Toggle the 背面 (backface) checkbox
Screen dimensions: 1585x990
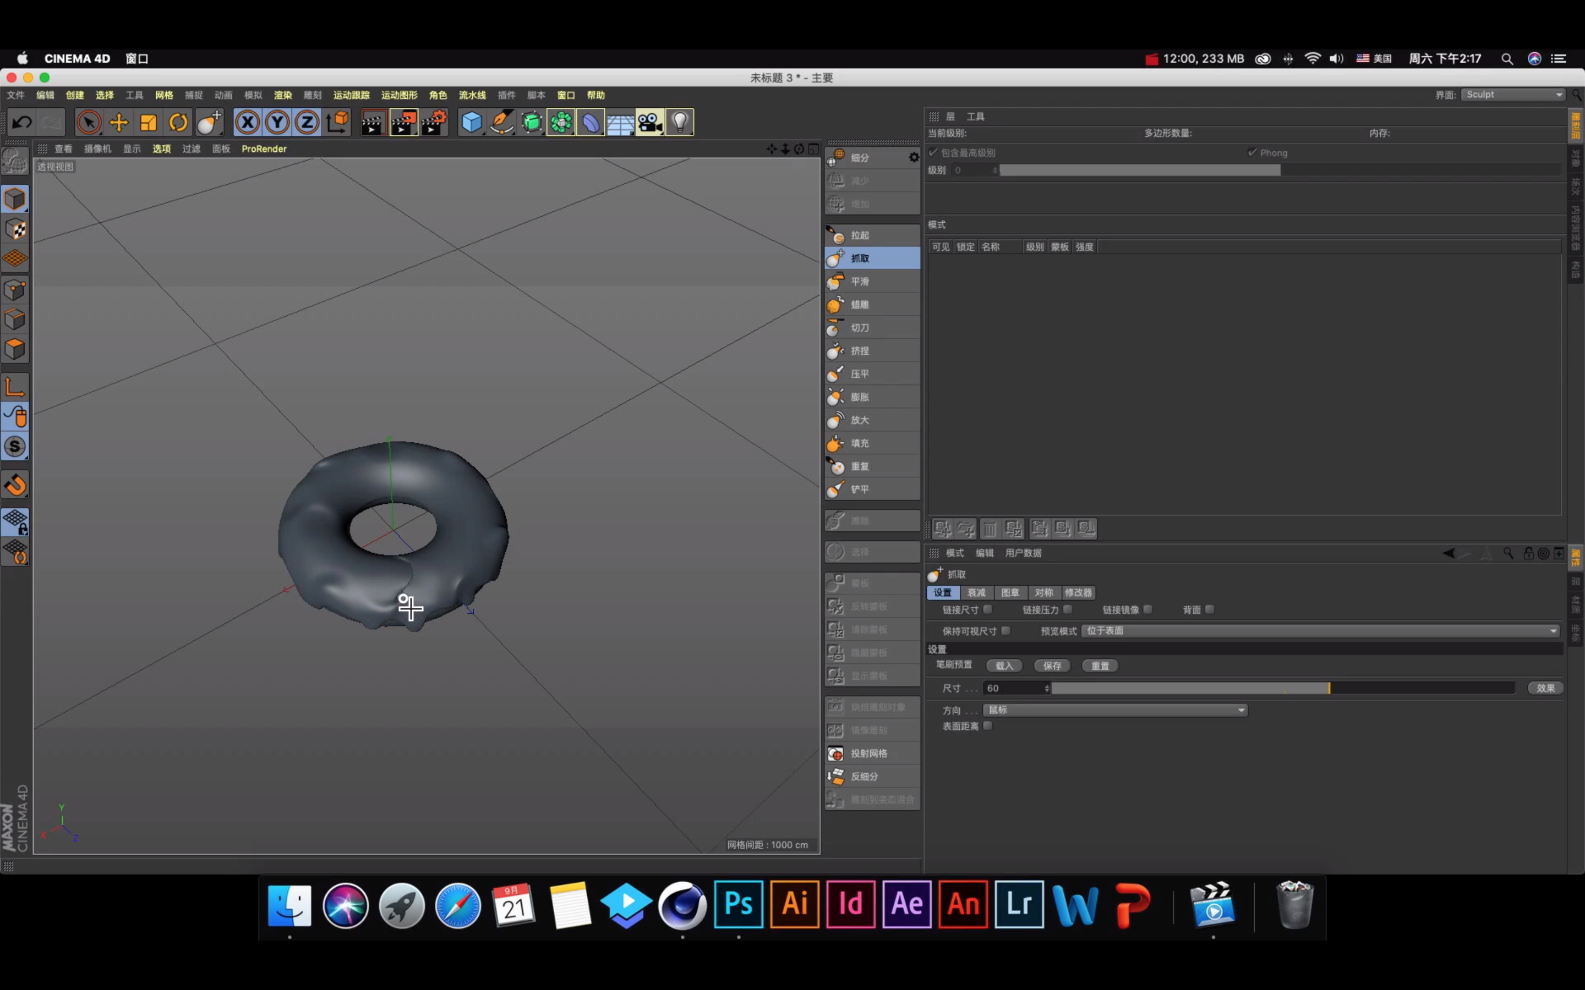1210,609
